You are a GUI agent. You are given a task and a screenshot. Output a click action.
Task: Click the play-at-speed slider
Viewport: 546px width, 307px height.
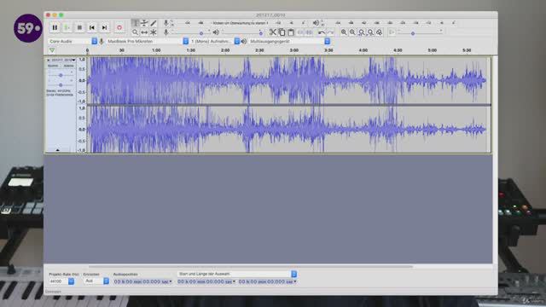[421, 32]
